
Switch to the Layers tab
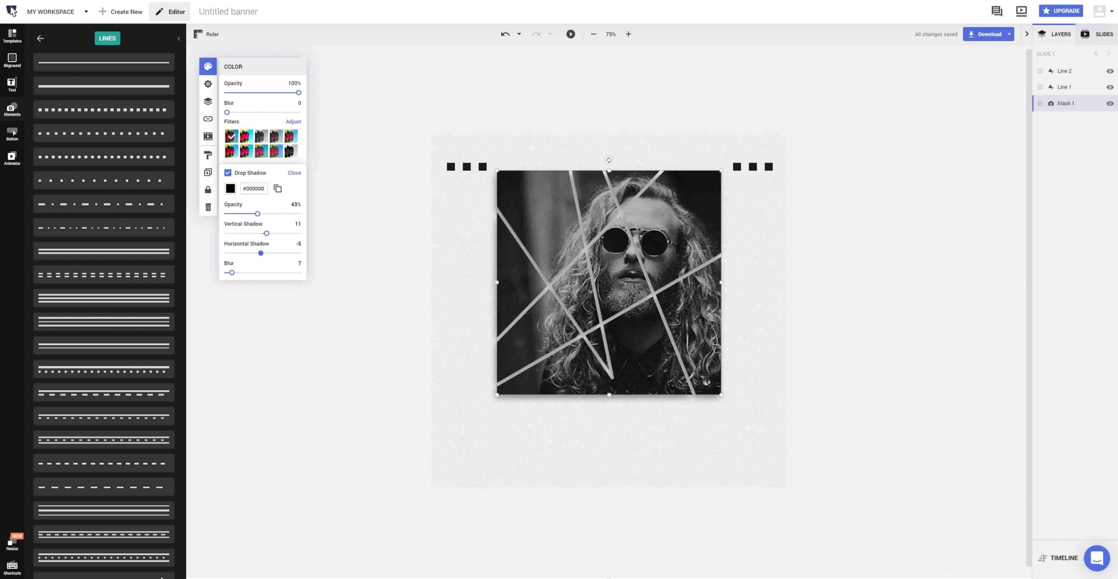click(1054, 34)
